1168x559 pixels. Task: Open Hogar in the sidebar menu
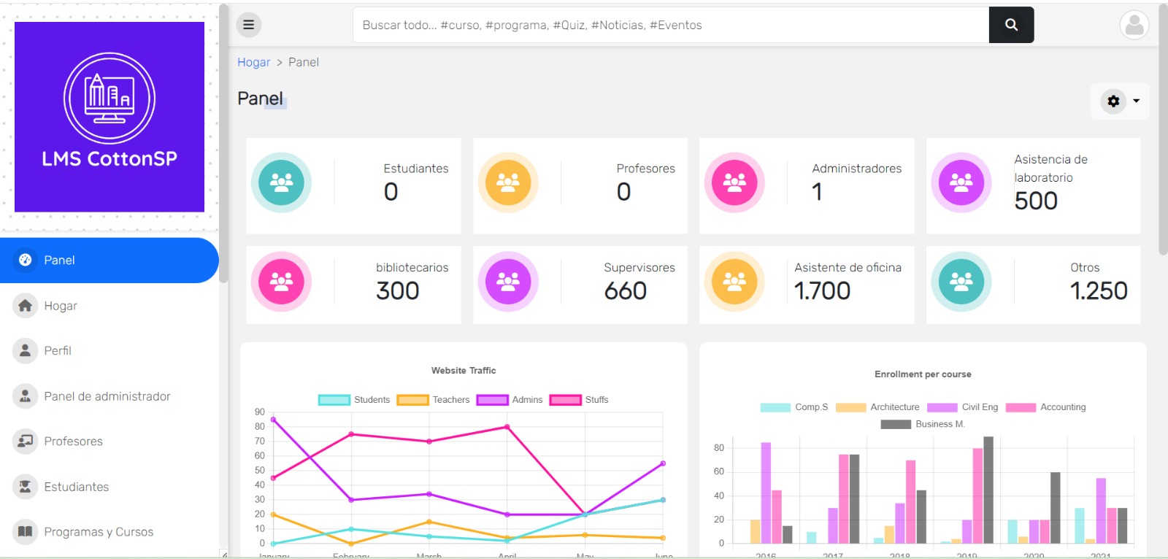109,305
